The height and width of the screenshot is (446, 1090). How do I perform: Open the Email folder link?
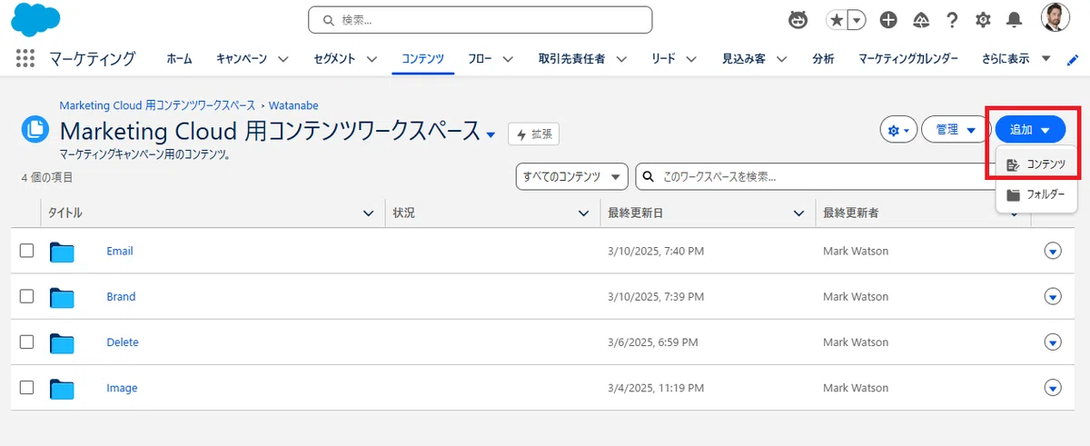[x=120, y=251]
